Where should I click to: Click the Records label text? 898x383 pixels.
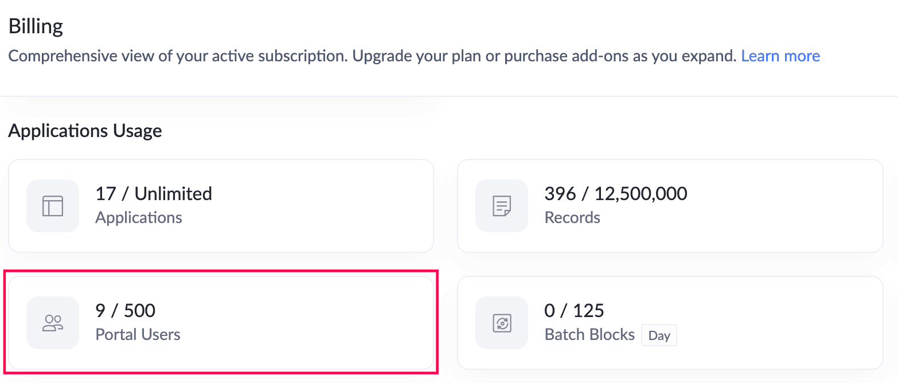pyautogui.click(x=572, y=218)
